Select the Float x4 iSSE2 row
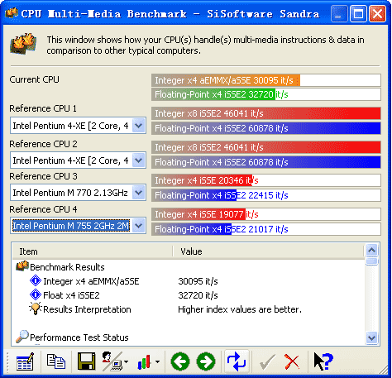Image resolution: width=392 pixels, height=378 pixels. [189, 295]
